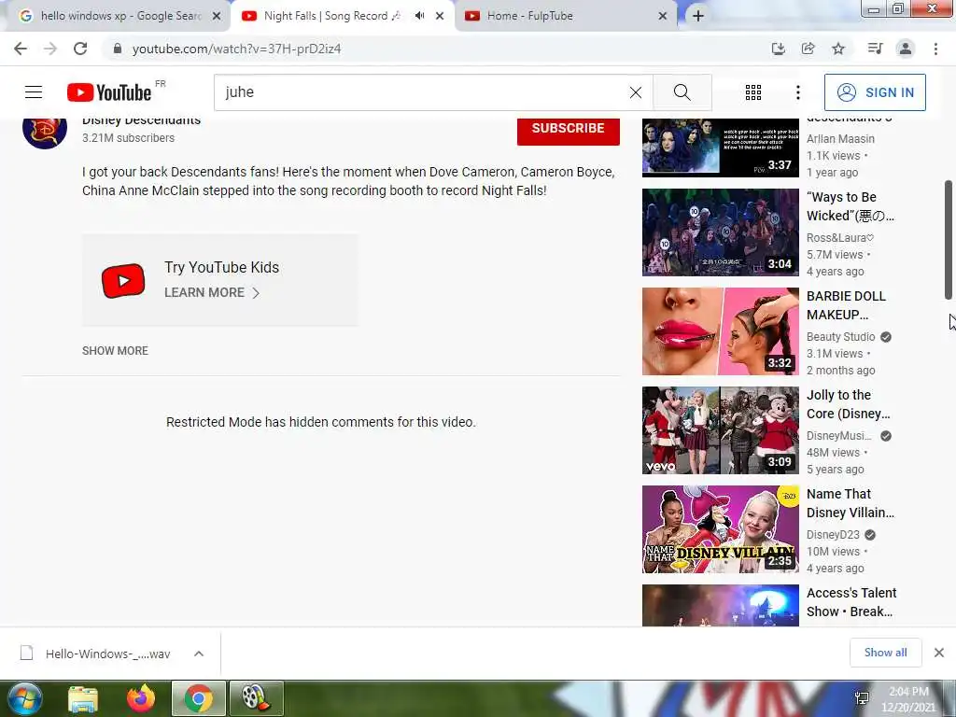This screenshot has width=956, height=717.
Task: Subscribe to Disney Descendants channel
Action: [569, 129]
